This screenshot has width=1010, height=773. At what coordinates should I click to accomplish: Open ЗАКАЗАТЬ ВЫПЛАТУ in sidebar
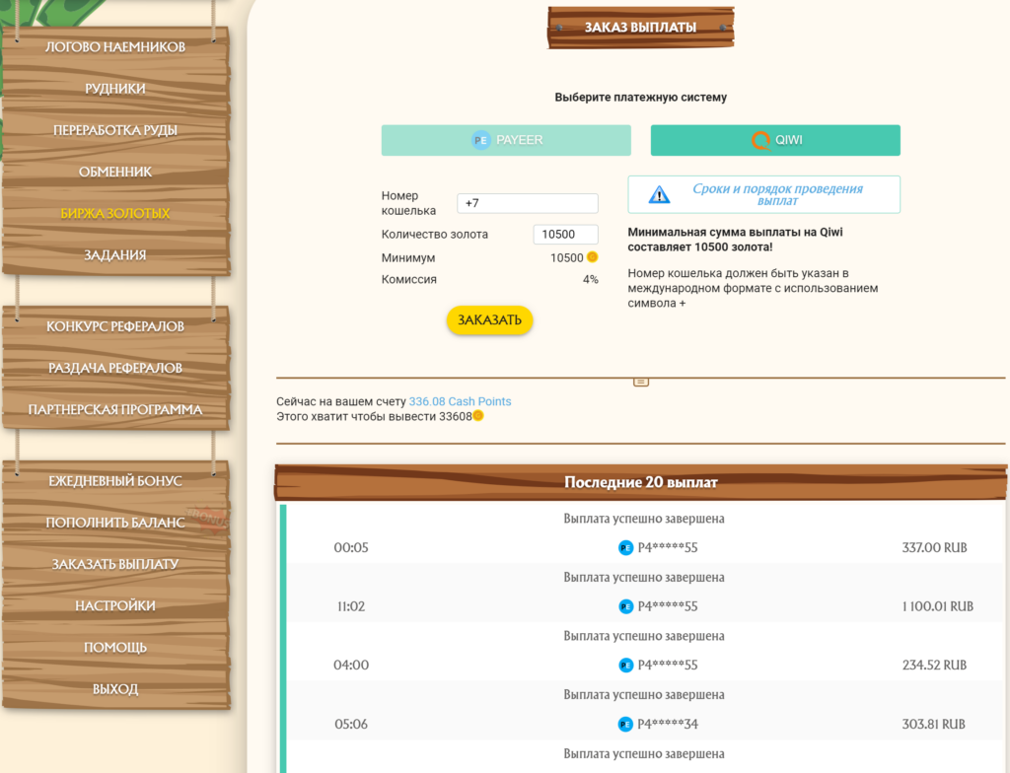click(115, 564)
